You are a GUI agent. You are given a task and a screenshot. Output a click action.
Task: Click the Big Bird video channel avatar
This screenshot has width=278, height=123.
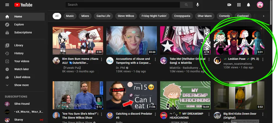tap(217, 115)
